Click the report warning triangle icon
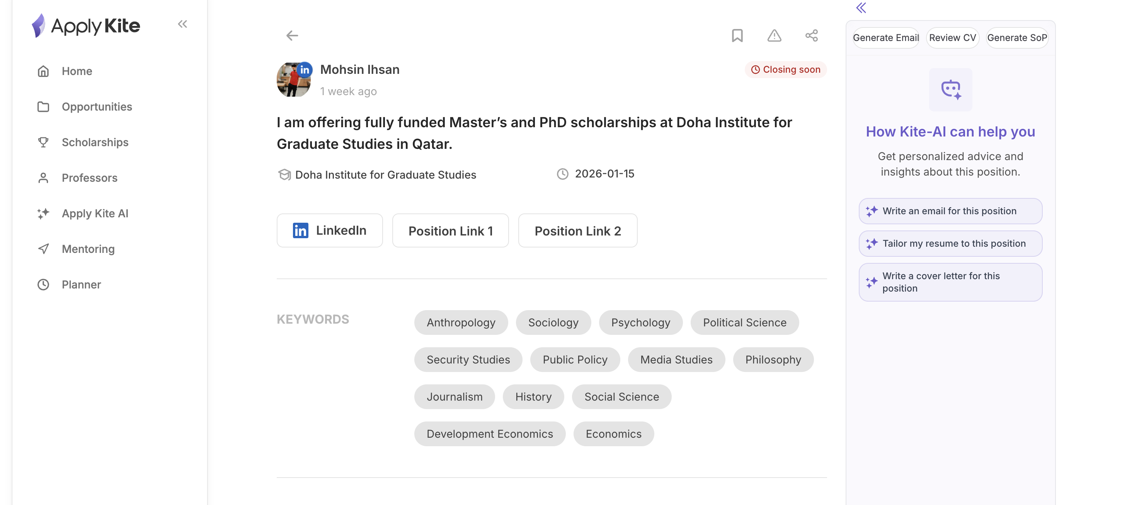The height and width of the screenshot is (505, 1144). (774, 36)
